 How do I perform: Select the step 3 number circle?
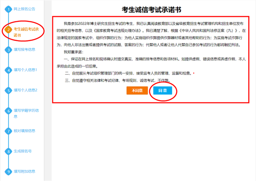point(8,50)
